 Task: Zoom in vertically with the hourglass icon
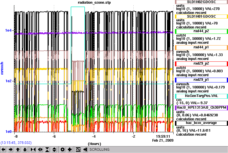pos(47,150)
